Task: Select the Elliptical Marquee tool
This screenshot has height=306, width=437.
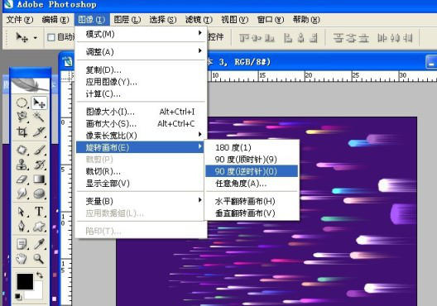Action: click(22, 103)
